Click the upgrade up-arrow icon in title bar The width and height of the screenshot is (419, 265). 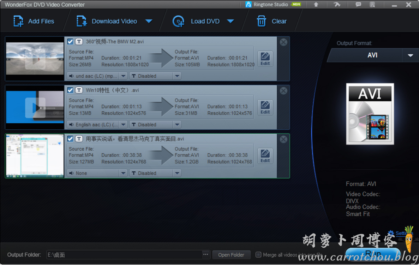coord(316,5)
